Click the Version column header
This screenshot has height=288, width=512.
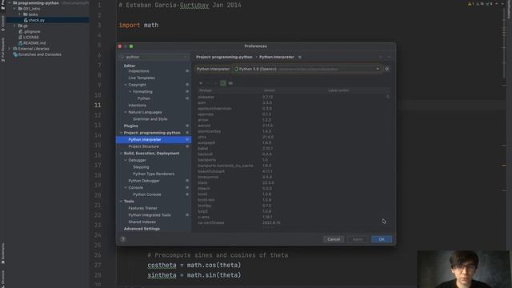point(269,90)
